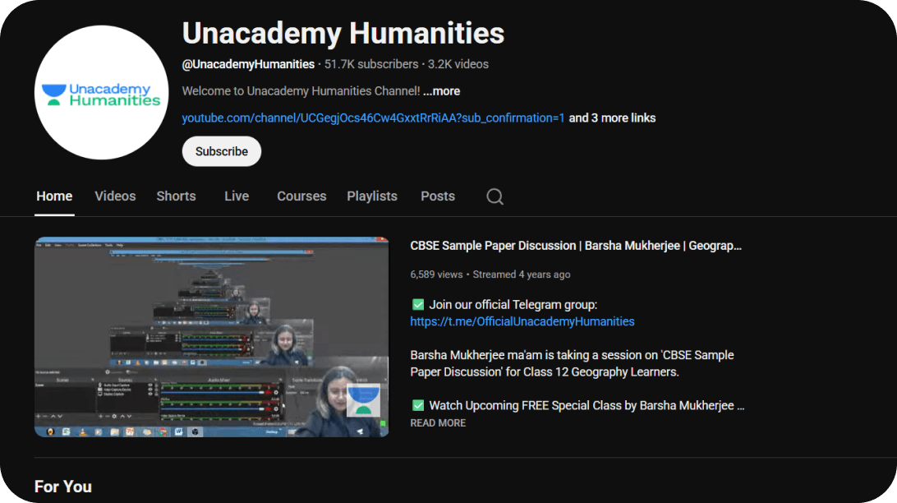Open the Telegram group t.me link

522,321
